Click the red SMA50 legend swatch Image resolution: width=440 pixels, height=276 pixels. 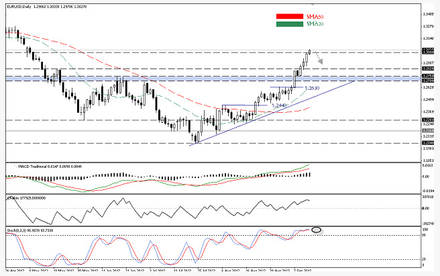[x=290, y=17]
